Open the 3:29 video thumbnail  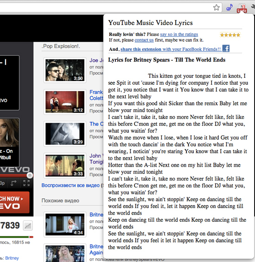[x=65, y=134]
